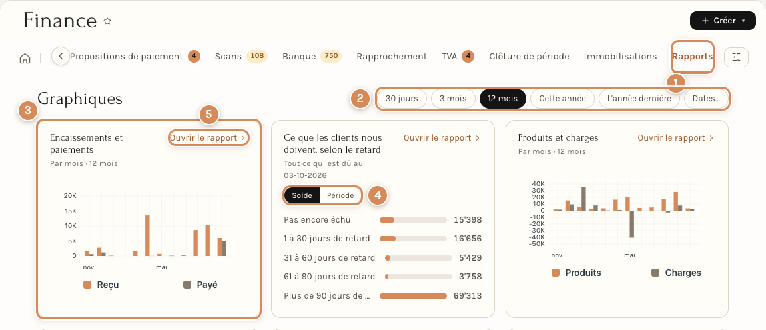Click the 15'398 amount
Screen dimensions: 766x330
click(468, 220)
